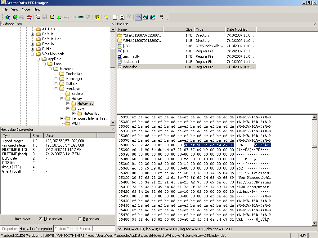Click the Add All Attached Devices icon

point(15,17)
